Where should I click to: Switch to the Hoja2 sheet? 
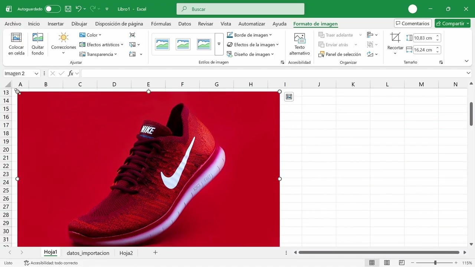(x=126, y=253)
